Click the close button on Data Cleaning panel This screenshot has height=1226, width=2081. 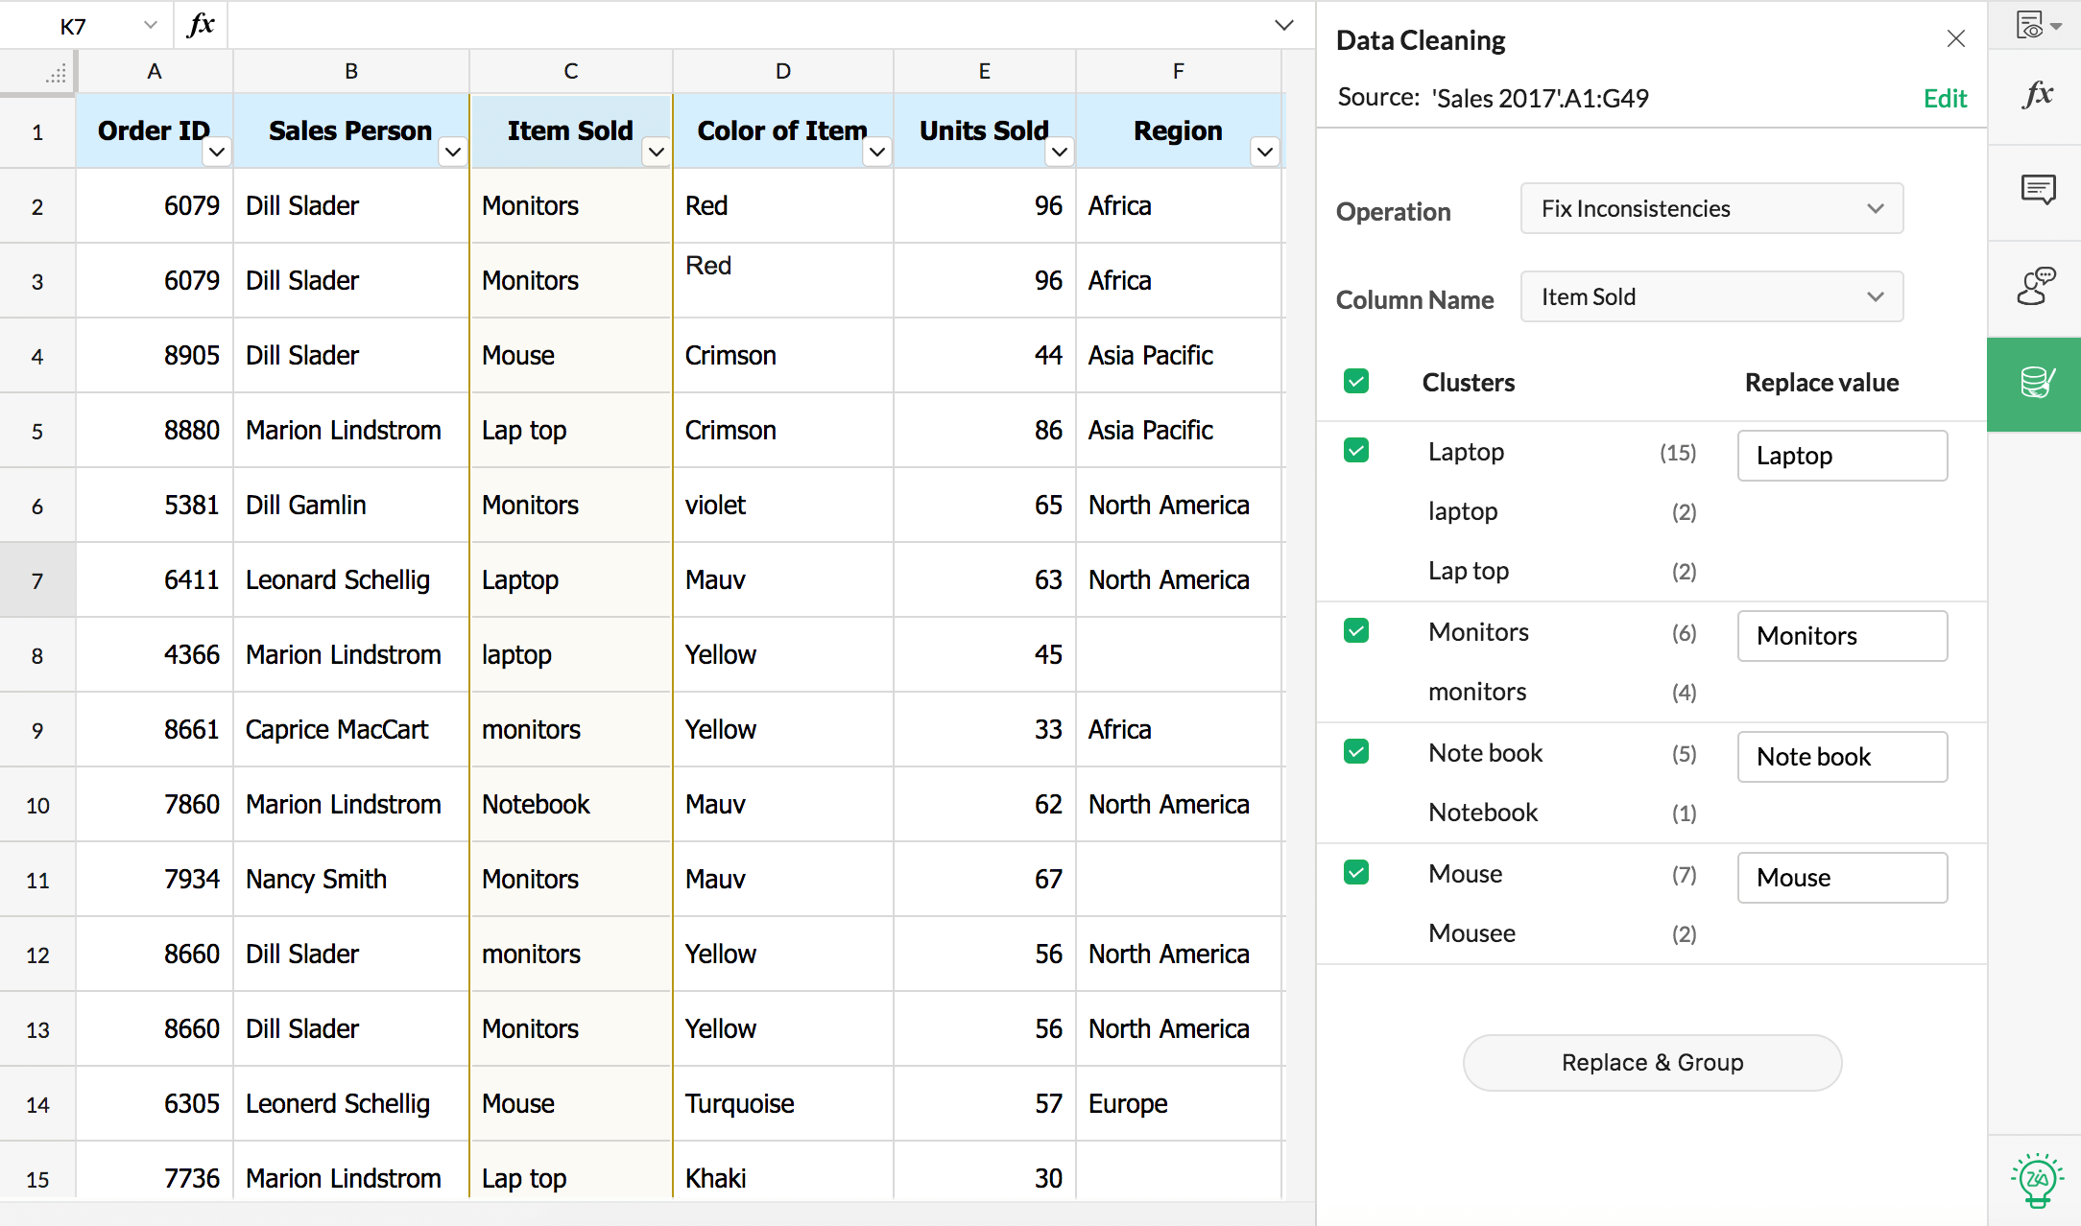pos(1957,39)
